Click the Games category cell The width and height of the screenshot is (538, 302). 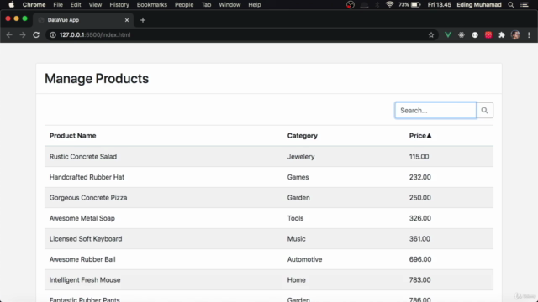(x=298, y=177)
